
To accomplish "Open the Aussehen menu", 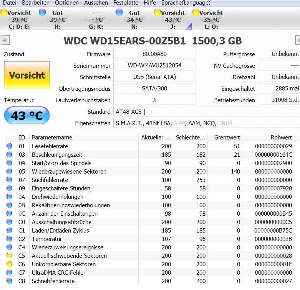I will [x=96, y=3].
